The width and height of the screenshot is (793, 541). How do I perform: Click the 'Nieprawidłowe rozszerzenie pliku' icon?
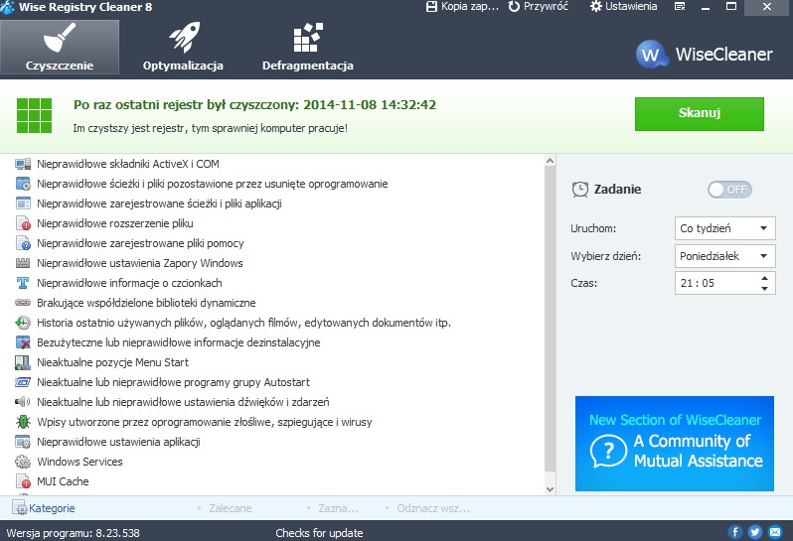tap(23, 223)
